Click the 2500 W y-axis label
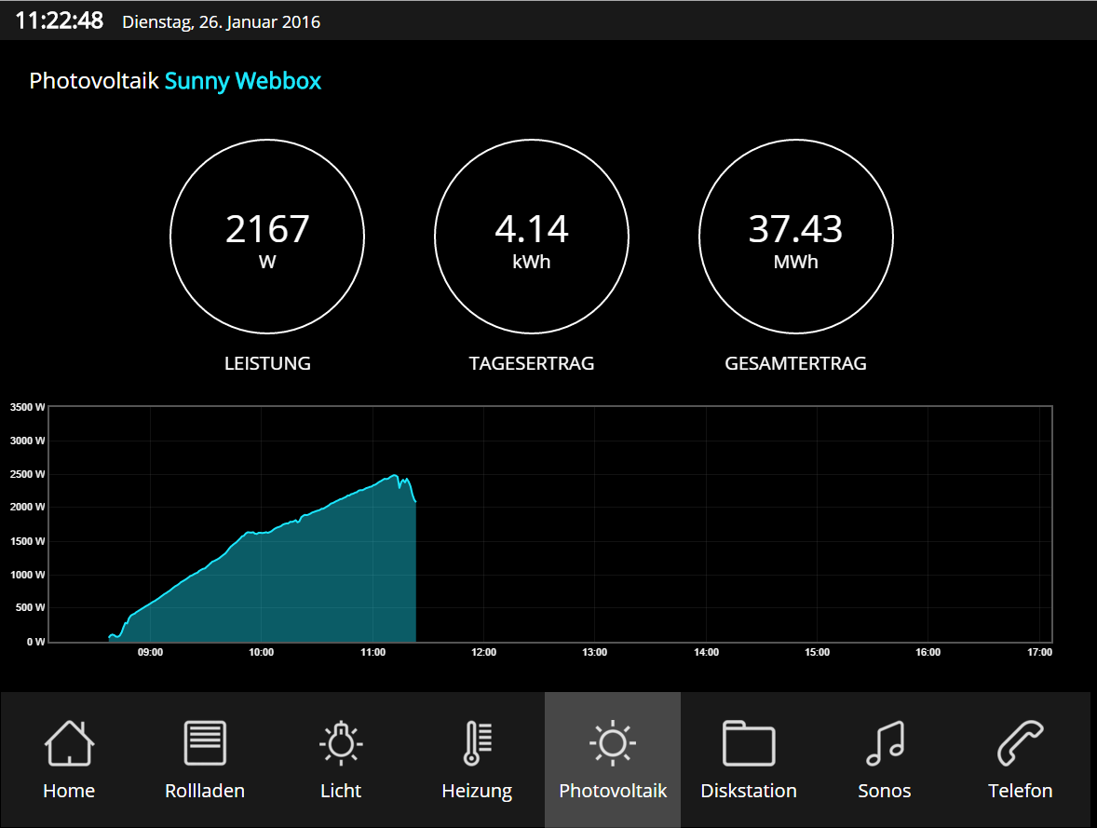 click(x=27, y=475)
